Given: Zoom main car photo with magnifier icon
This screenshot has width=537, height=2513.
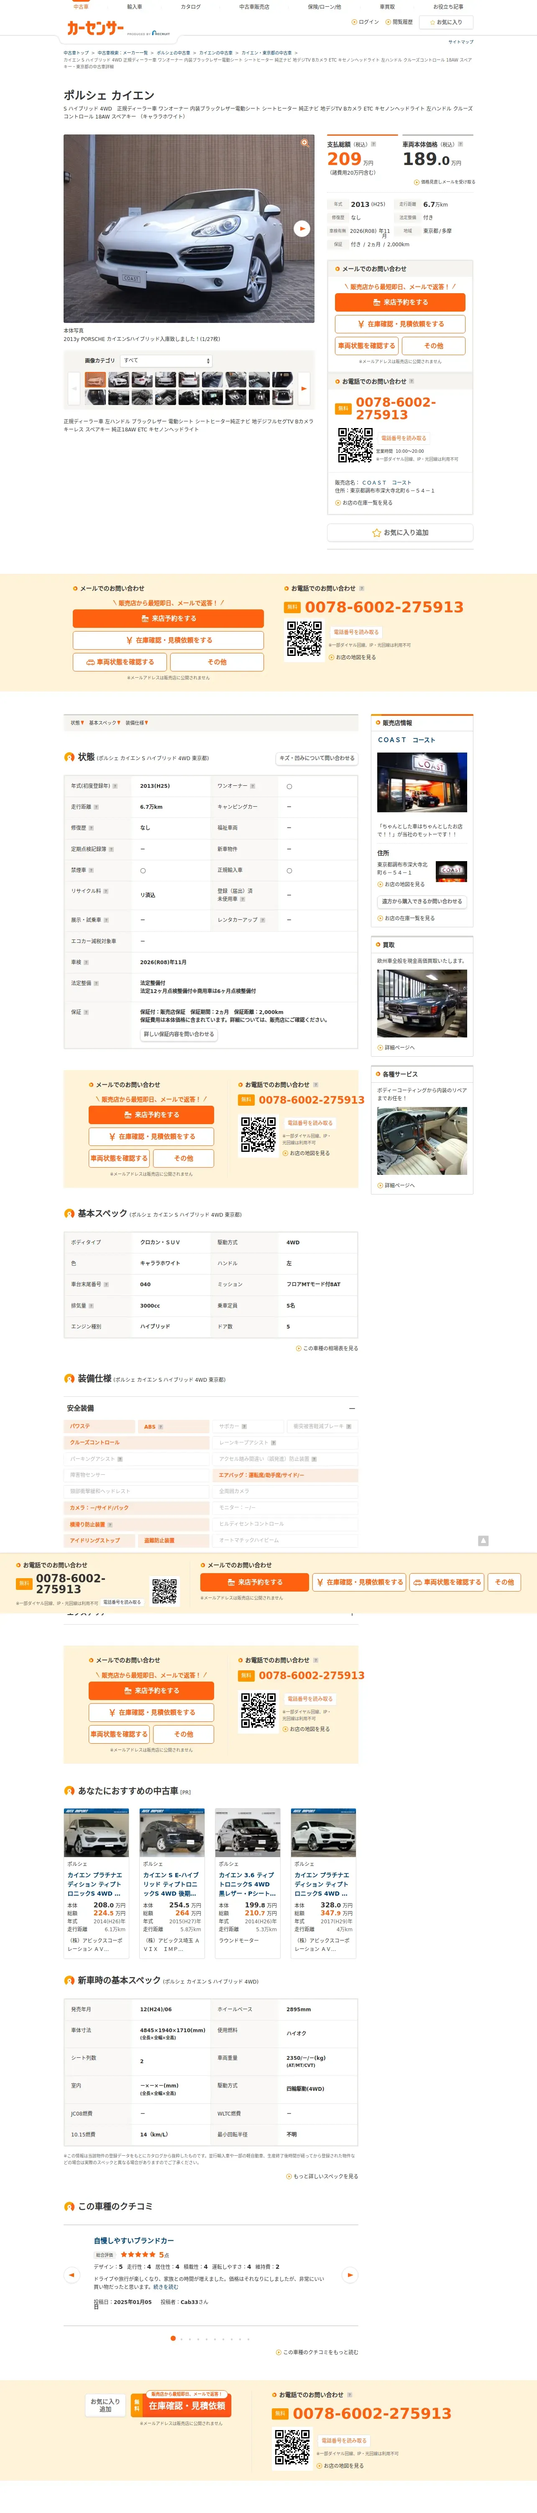Looking at the screenshot, I should (x=304, y=142).
